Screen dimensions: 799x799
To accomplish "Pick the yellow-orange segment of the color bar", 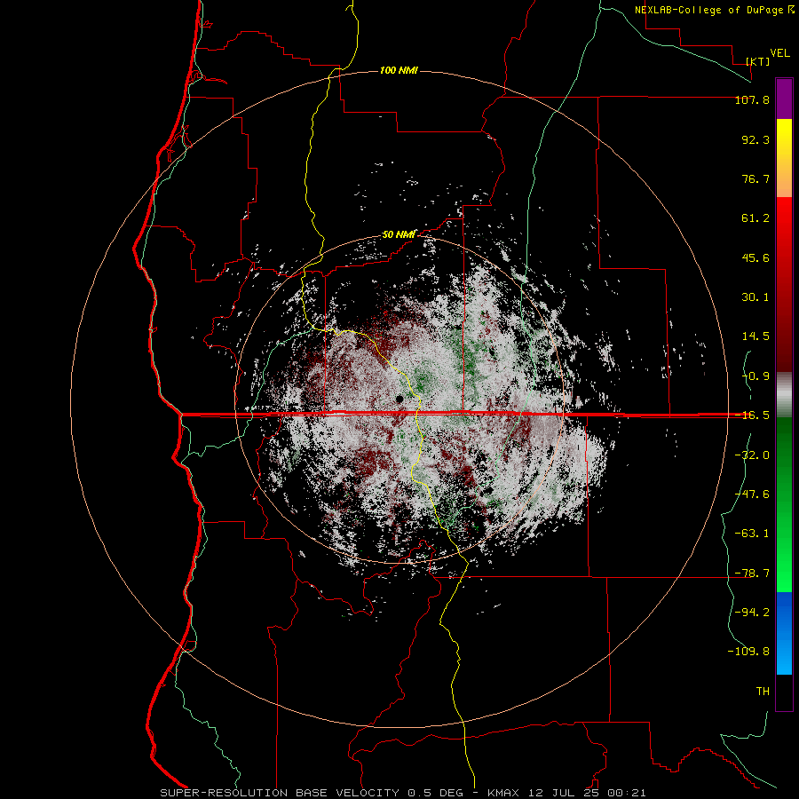I will click(784, 158).
